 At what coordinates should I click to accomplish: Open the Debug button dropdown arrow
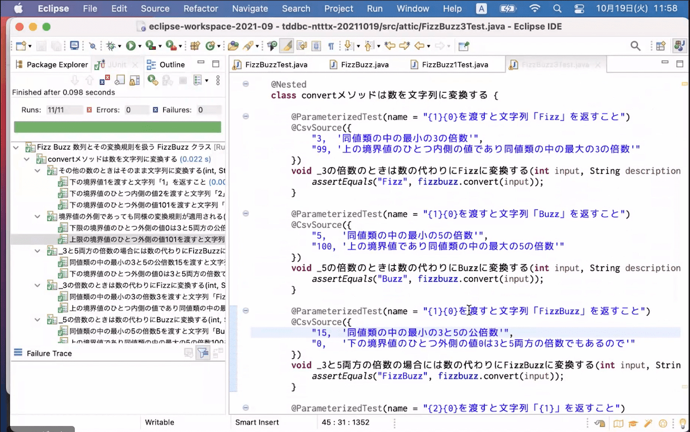pyautogui.click(x=120, y=46)
